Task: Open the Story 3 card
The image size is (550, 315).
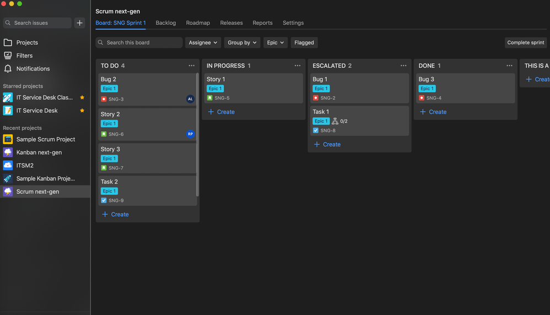Action: [x=147, y=158]
